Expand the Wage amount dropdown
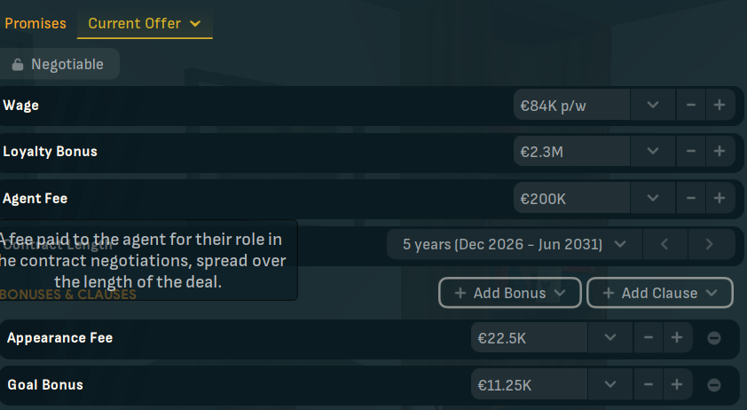 (653, 105)
